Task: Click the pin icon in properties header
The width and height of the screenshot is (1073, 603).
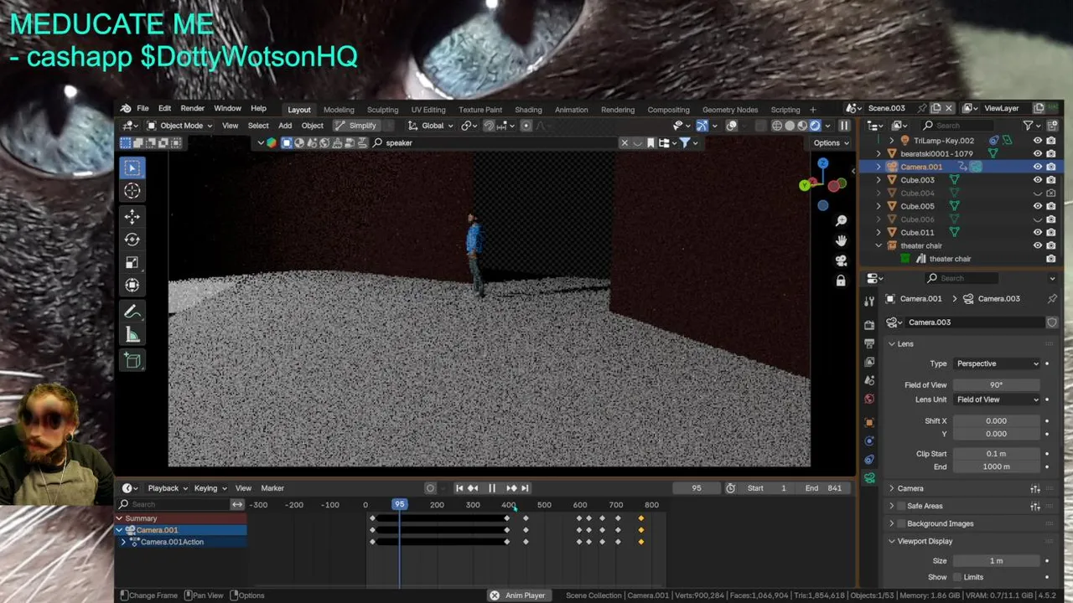Action: coord(1052,299)
